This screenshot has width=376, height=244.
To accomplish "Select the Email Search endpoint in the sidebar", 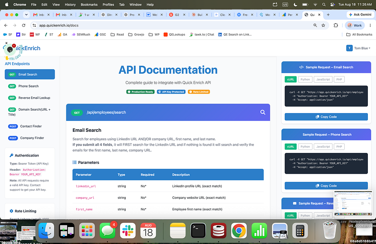I will (30, 74).
